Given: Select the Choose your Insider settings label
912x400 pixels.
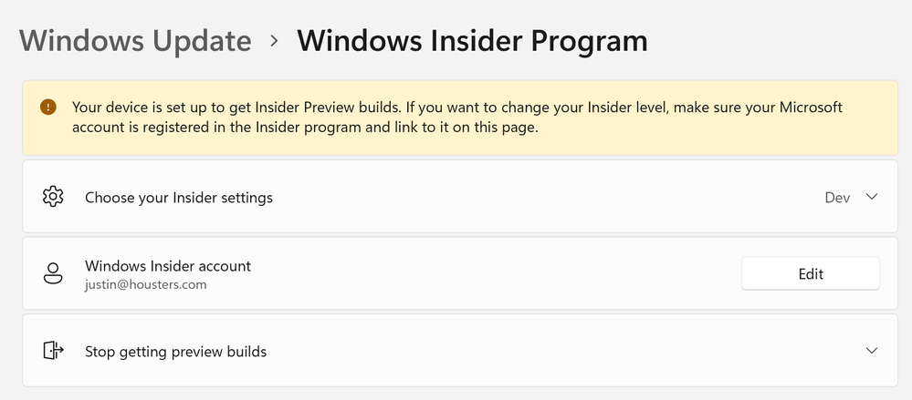Looking at the screenshot, I should (179, 197).
